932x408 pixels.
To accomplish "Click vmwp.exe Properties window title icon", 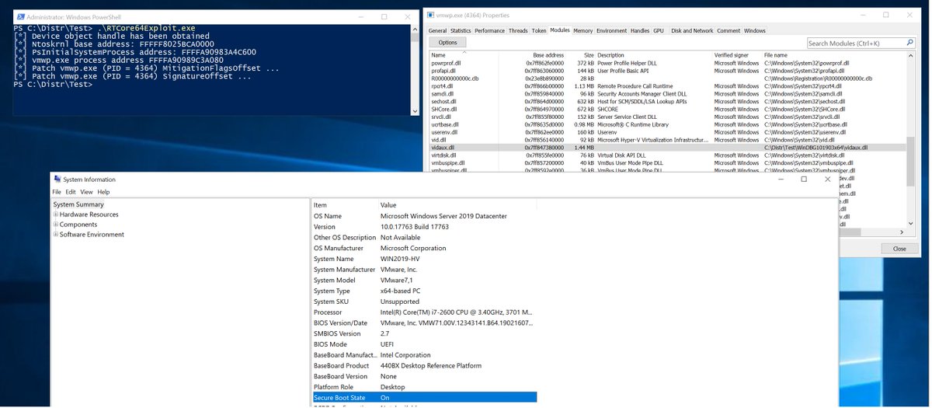I will [x=432, y=15].
